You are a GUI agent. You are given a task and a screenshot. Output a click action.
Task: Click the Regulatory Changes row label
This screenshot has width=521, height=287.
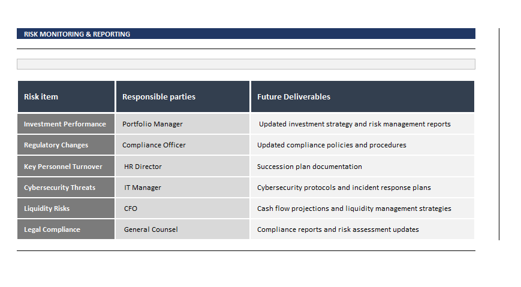pyautogui.click(x=66, y=145)
